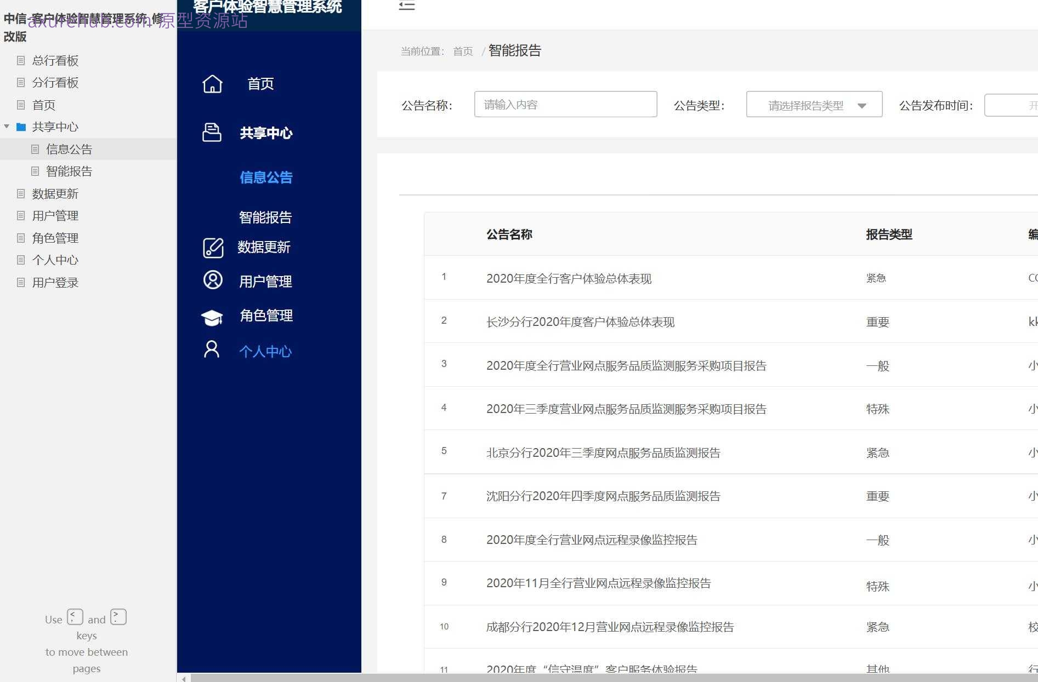
Task: Select 共享中心 in navy sidebar menu
Action: pos(266,133)
